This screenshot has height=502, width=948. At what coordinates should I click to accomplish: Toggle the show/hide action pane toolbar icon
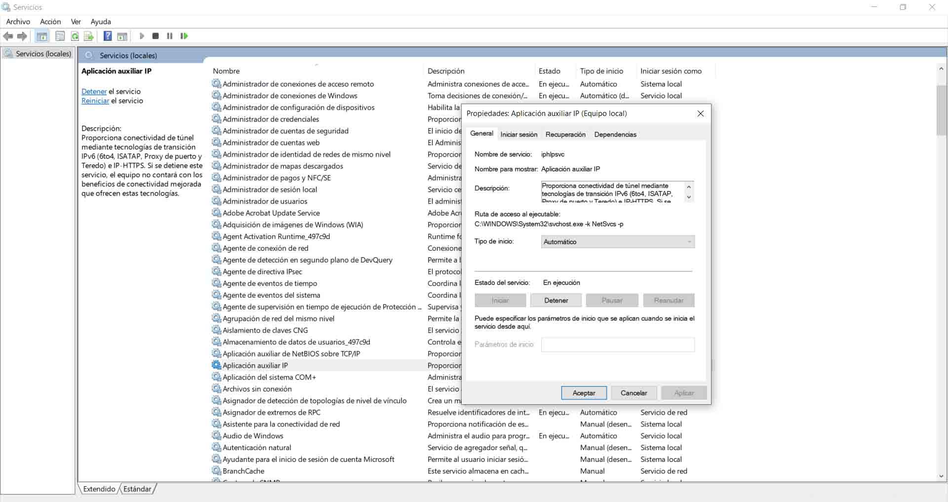point(122,36)
